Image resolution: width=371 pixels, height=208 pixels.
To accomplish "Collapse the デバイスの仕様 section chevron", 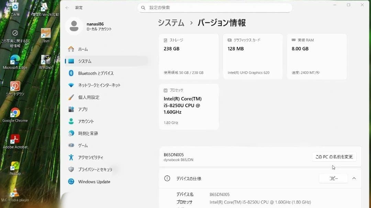I will coord(354,178).
